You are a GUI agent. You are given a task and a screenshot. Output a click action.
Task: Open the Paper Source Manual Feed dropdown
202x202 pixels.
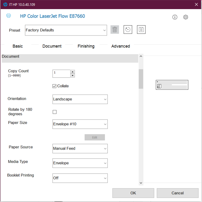click(80, 149)
